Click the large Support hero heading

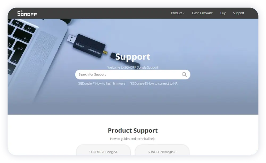click(133, 57)
